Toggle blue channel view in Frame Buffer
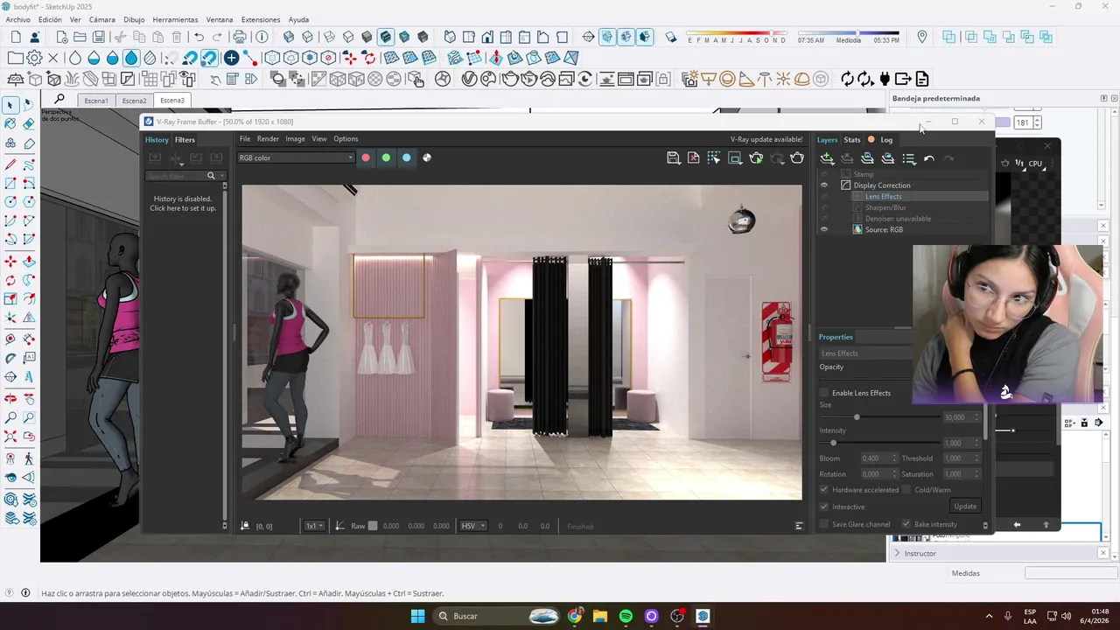The width and height of the screenshot is (1120, 630). [406, 157]
